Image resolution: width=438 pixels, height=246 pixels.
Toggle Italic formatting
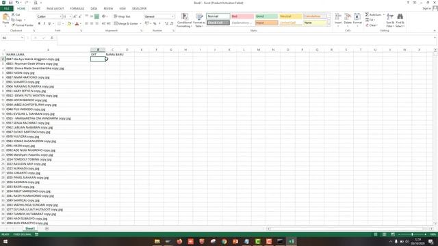tap(44, 24)
